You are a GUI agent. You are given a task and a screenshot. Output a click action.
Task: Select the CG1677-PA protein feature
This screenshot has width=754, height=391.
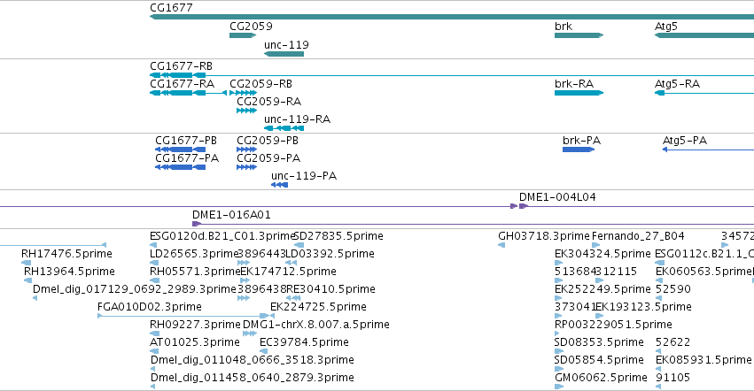[181, 167]
